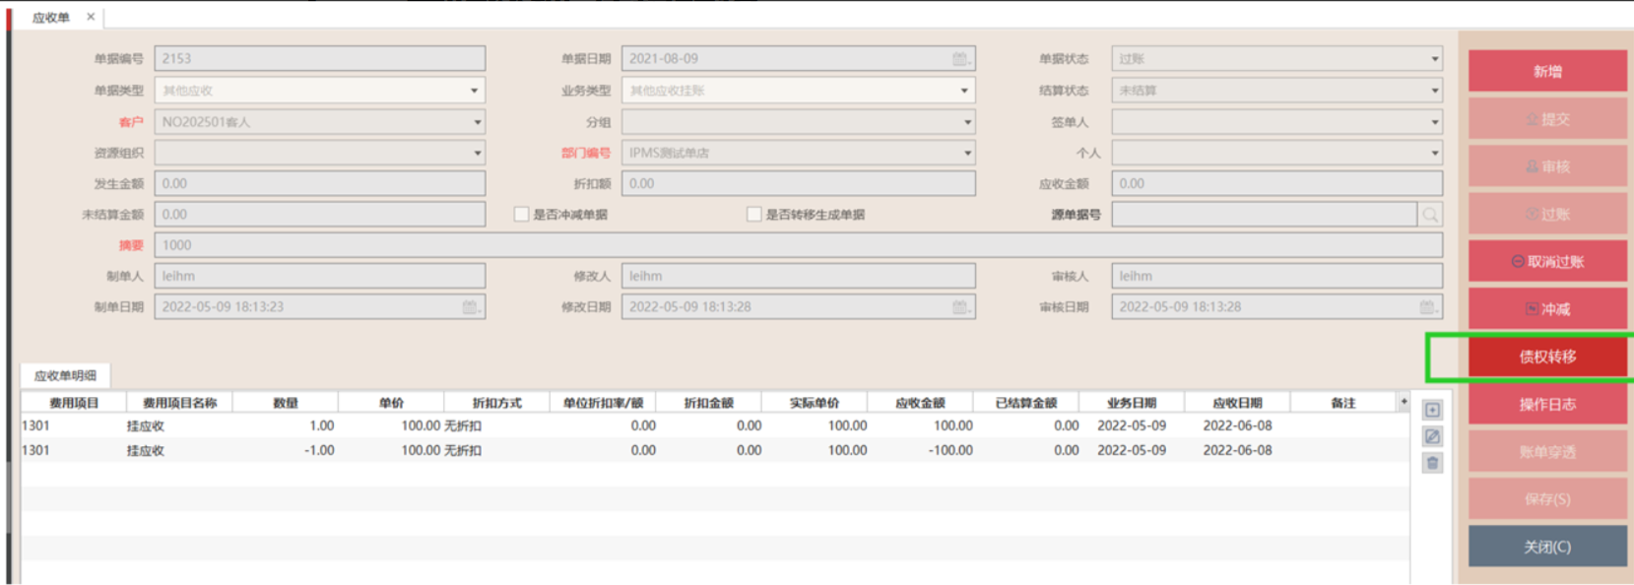Click the 摘要 input field
1634x585 pixels.
click(798, 245)
